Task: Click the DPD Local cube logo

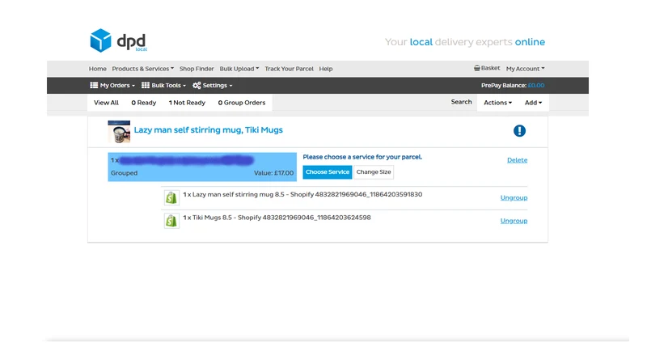Action: (100, 40)
